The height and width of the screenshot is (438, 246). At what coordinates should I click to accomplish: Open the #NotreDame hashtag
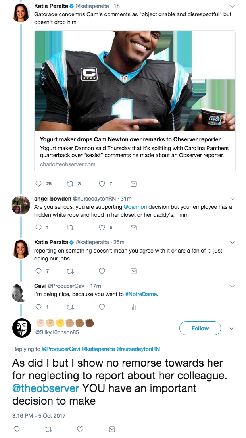pyautogui.click(x=141, y=294)
